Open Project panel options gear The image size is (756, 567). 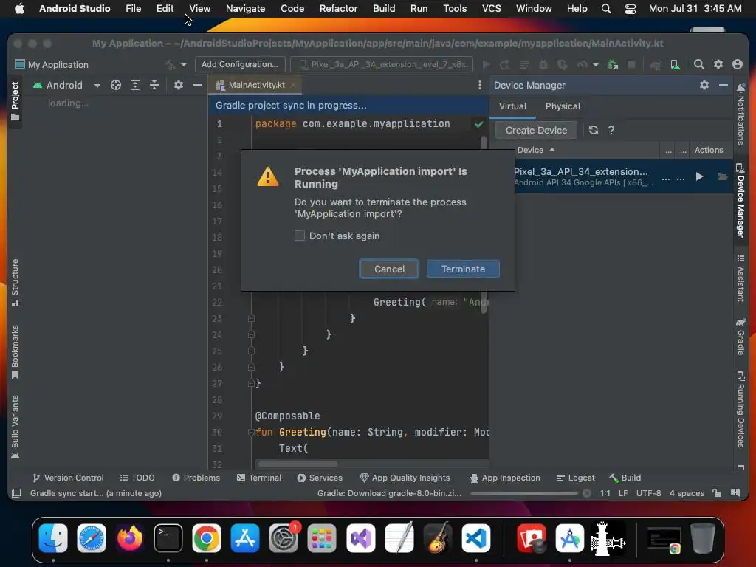179,86
